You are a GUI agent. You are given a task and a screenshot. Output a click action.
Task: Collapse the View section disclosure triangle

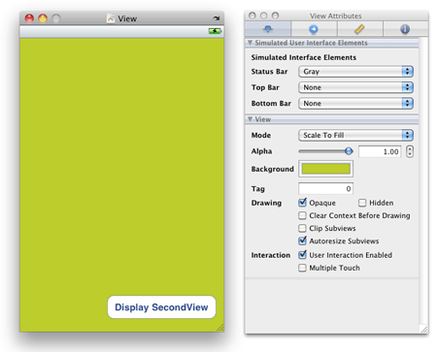click(250, 119)
